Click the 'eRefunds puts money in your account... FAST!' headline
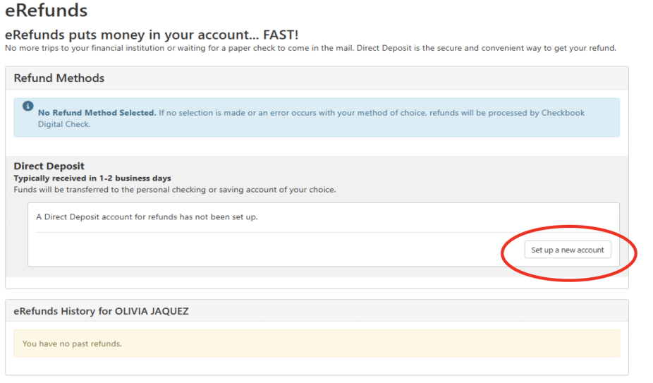 click(152, 34)
